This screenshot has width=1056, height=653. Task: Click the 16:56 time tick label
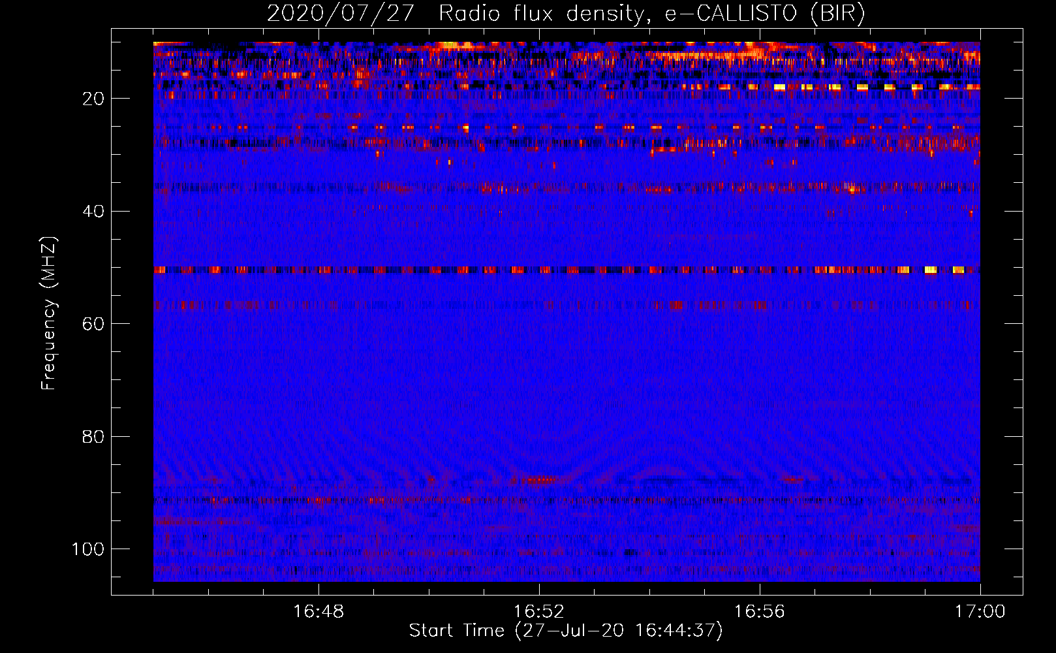(x=760, y=612)
